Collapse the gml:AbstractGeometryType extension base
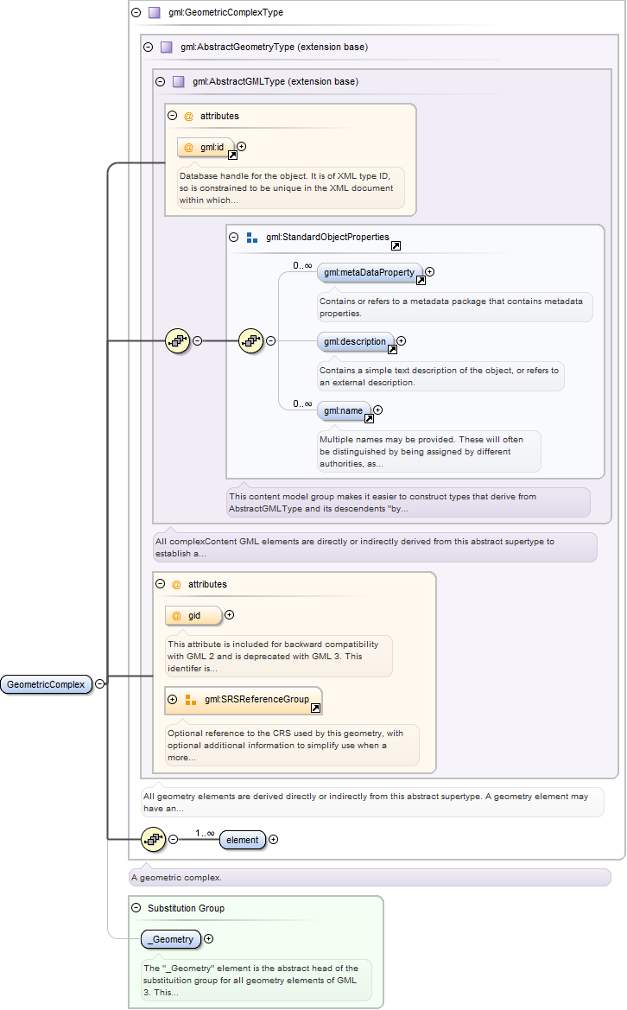 click(148, 47)
